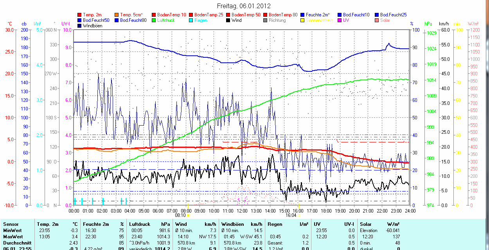Click the 12:00 time axis label
The height and width of the screenshot is (250, 489).
click(242, 211)
